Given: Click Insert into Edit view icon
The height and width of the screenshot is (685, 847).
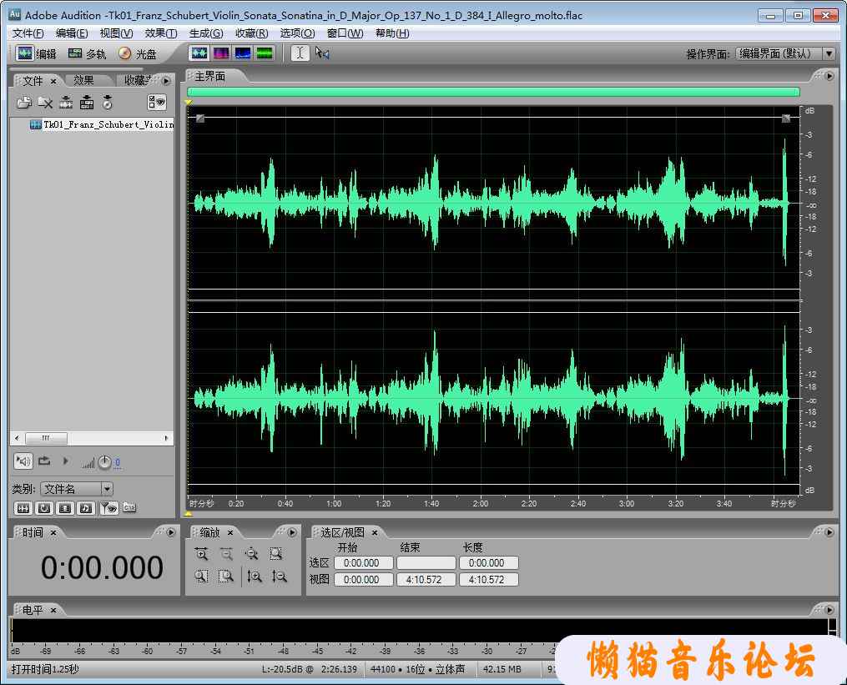Looking at the screenshot, I should [x=66, y=102].
